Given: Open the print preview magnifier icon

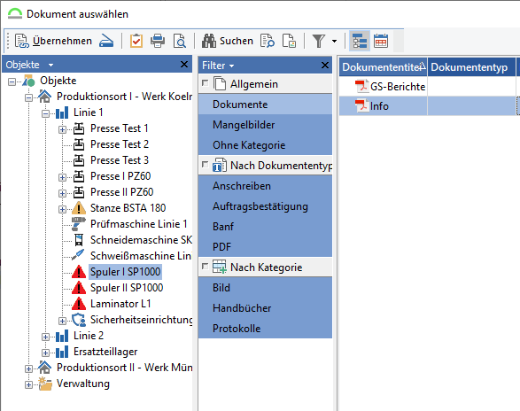Looking at the screenshot, I should pyautogui.click(x=180, y=41).
